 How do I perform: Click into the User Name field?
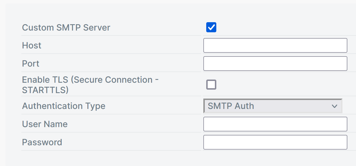coord(275,124)
